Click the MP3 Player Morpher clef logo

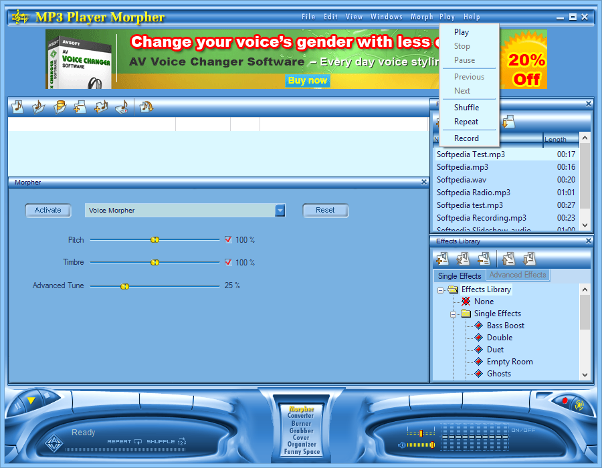(20, 17)
